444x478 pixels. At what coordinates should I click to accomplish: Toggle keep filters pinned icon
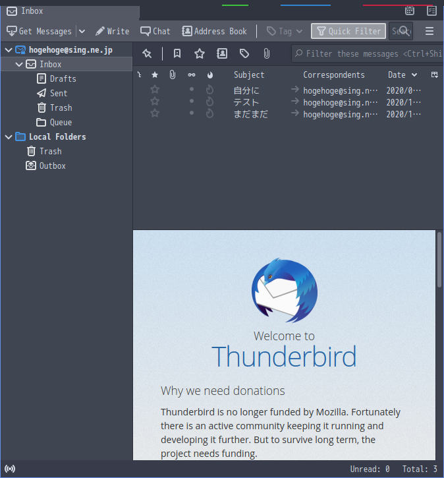[x=147, y=53]
